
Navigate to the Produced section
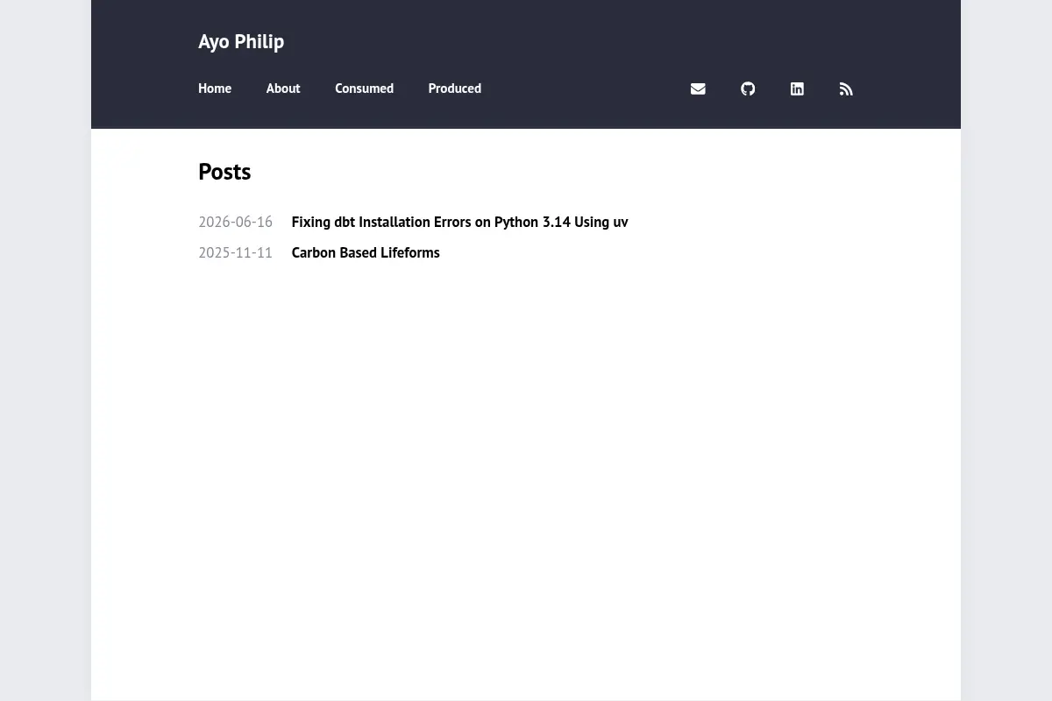tap(454, 89)
